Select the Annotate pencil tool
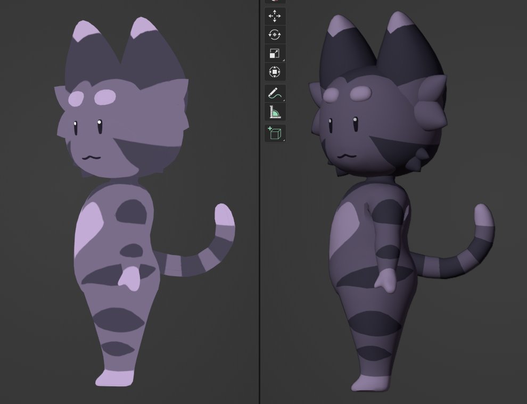527x404 pixels. [275, 93]
